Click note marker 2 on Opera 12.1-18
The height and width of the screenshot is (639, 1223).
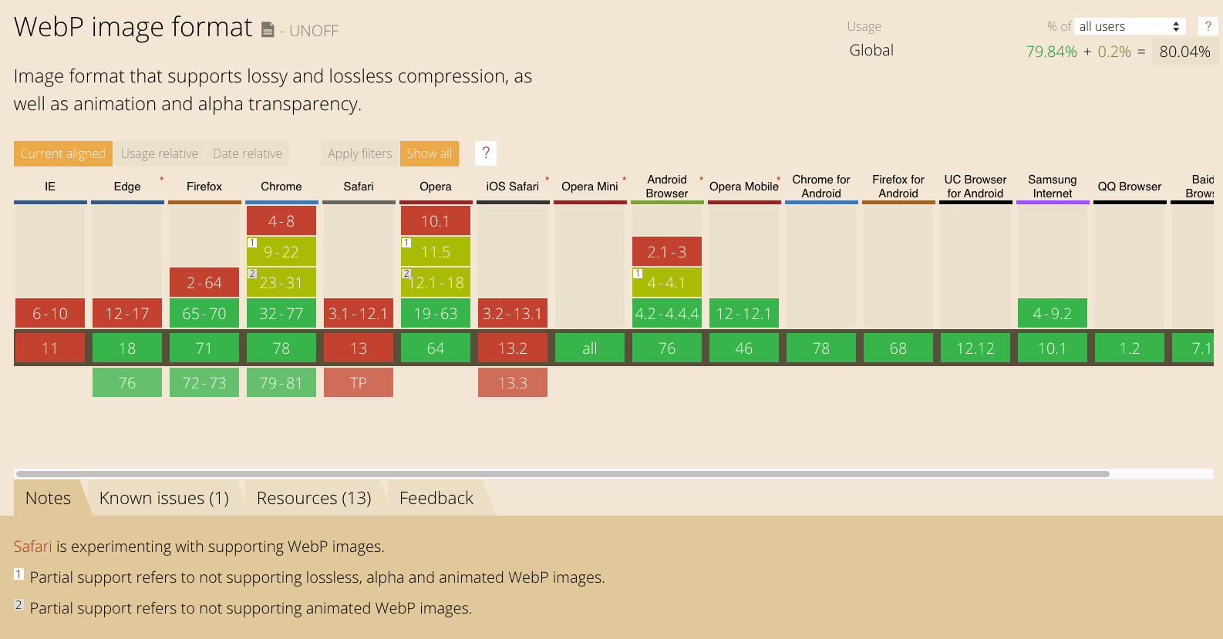click(406, 274)
